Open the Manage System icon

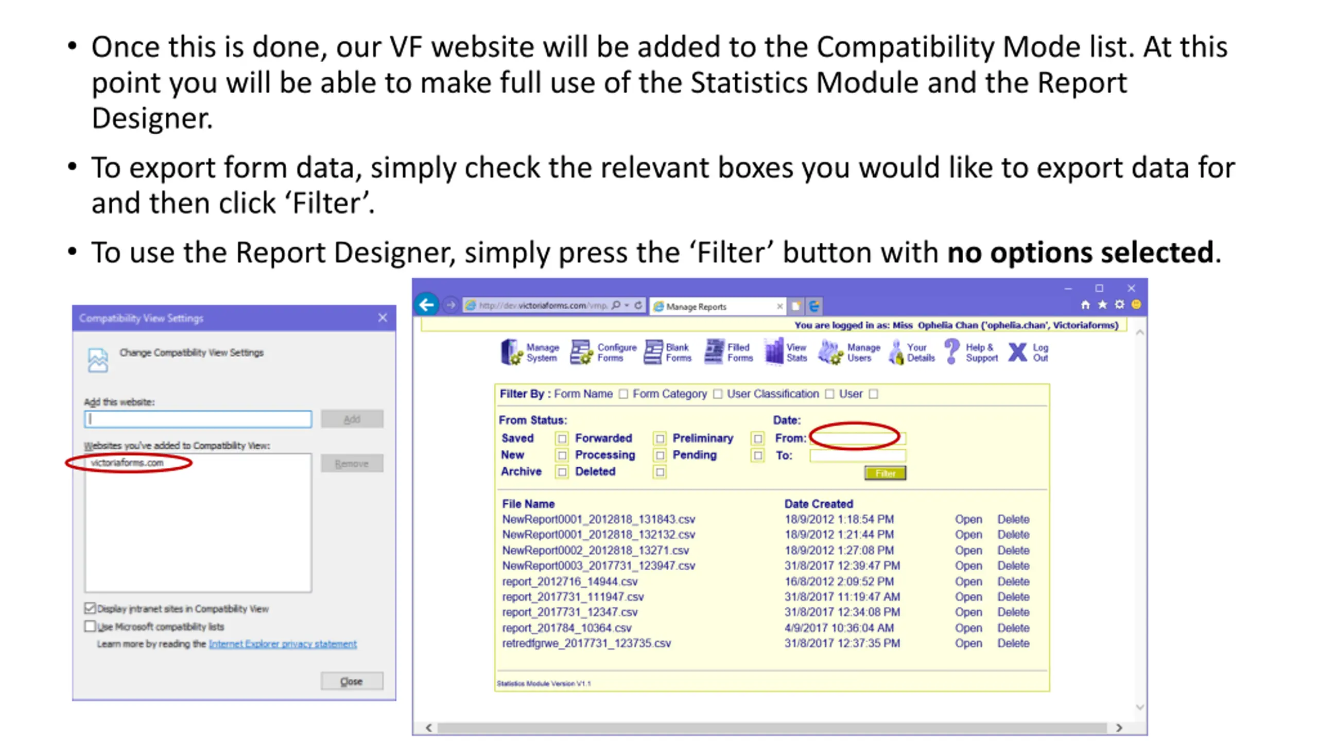(511, 352)
